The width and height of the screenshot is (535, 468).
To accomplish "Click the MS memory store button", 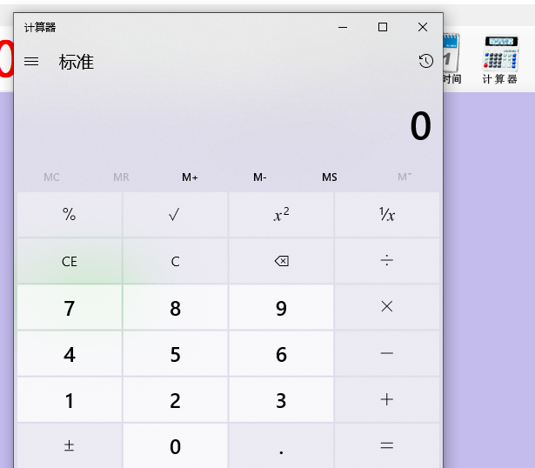I will (330, 177).
